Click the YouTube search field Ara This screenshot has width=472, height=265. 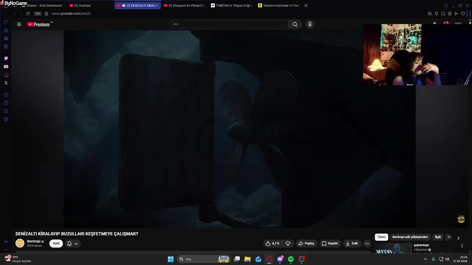tap(229, 24)
